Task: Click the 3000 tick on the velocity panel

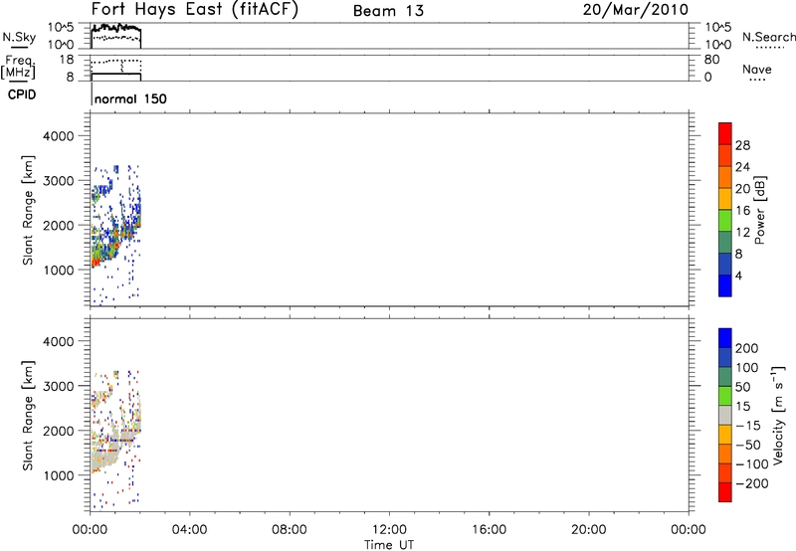Action: point(58,386)
